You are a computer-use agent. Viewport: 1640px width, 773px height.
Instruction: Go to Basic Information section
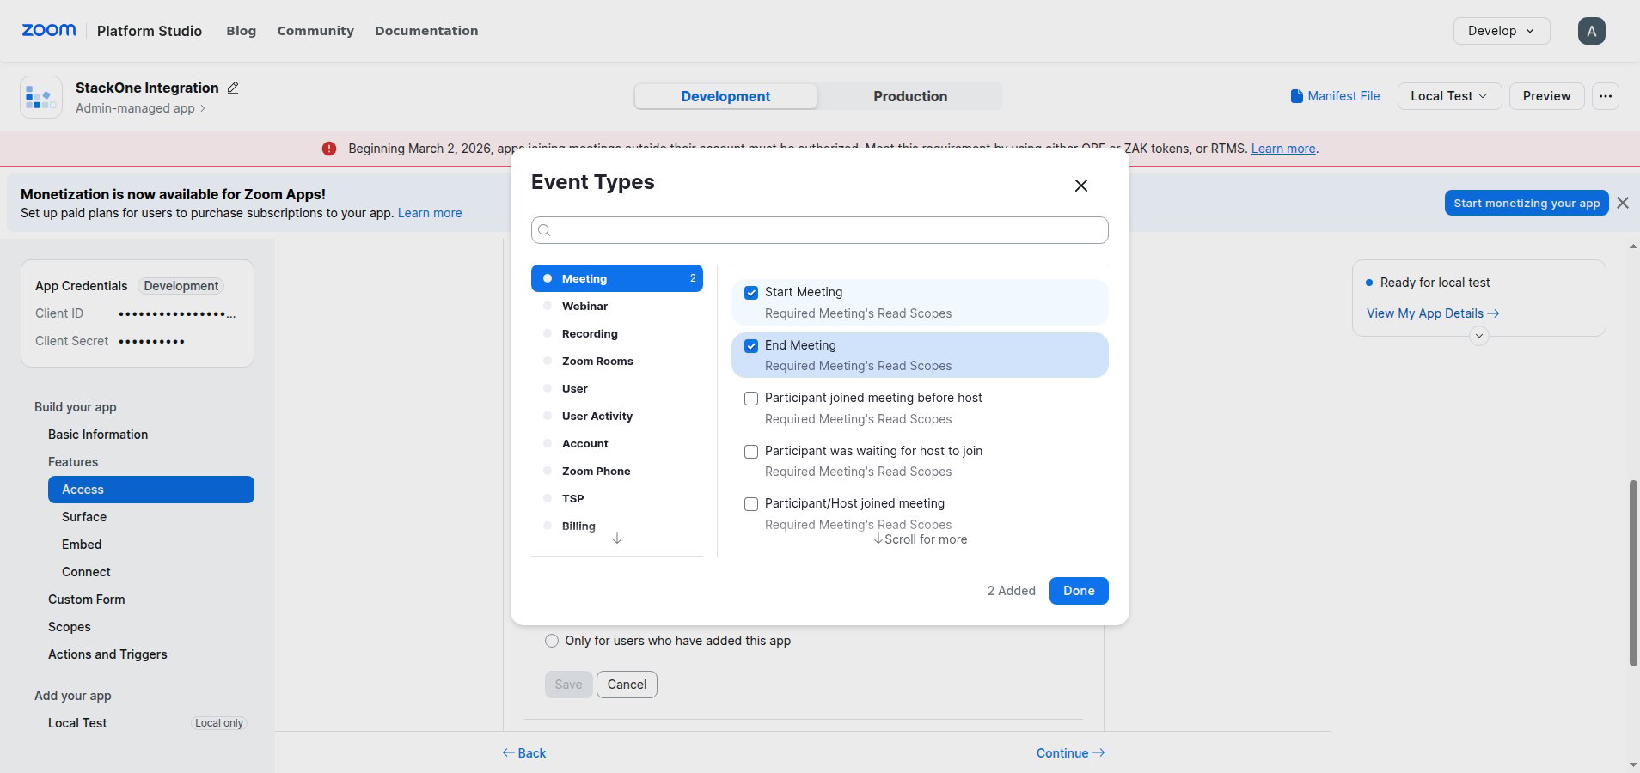click(x=98, y=435)
